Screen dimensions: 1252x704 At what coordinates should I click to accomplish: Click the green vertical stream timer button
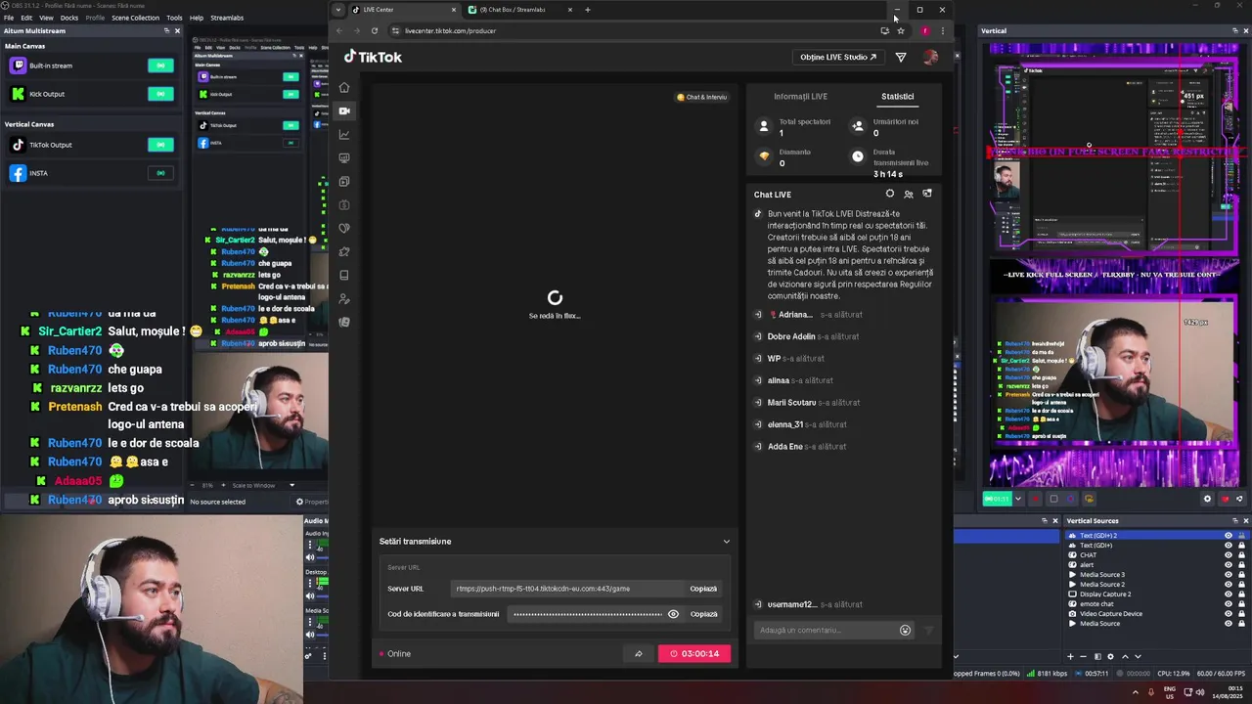997,499
